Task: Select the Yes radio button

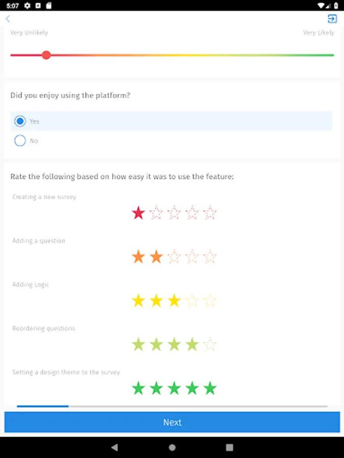Action: 20,121
